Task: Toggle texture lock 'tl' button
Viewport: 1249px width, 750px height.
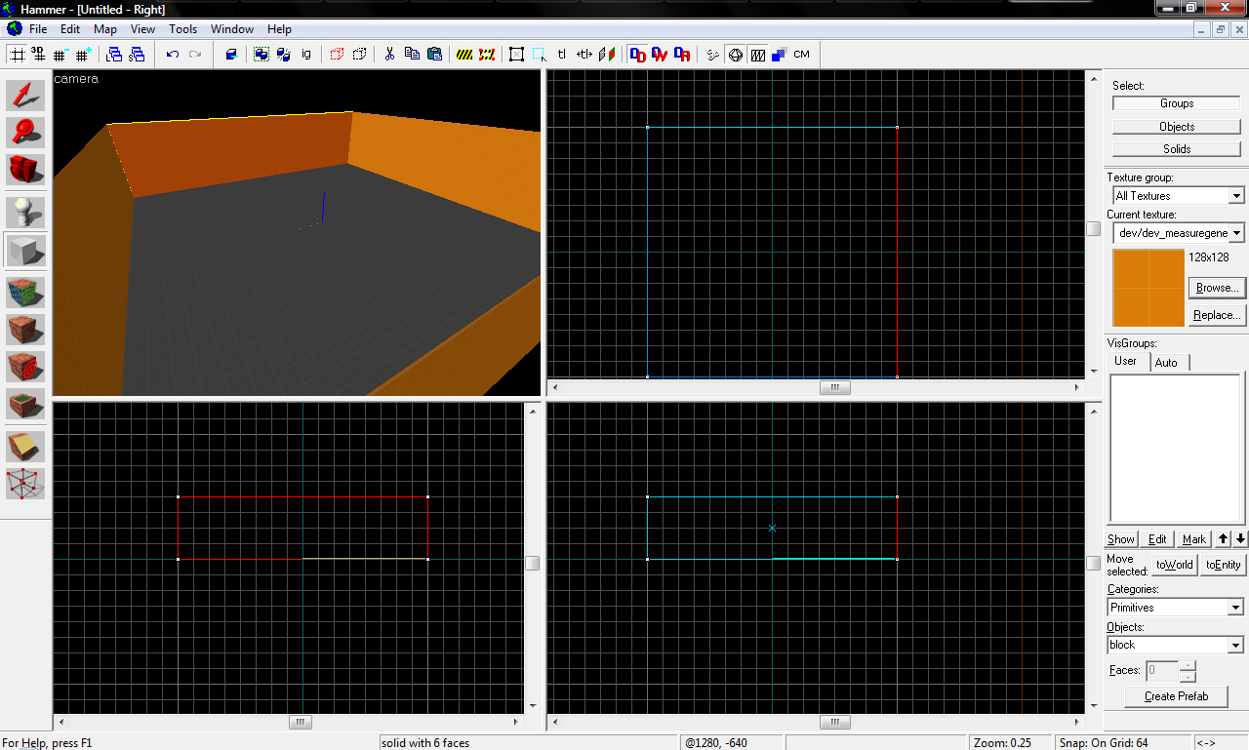Action: [x=562, y=55]
